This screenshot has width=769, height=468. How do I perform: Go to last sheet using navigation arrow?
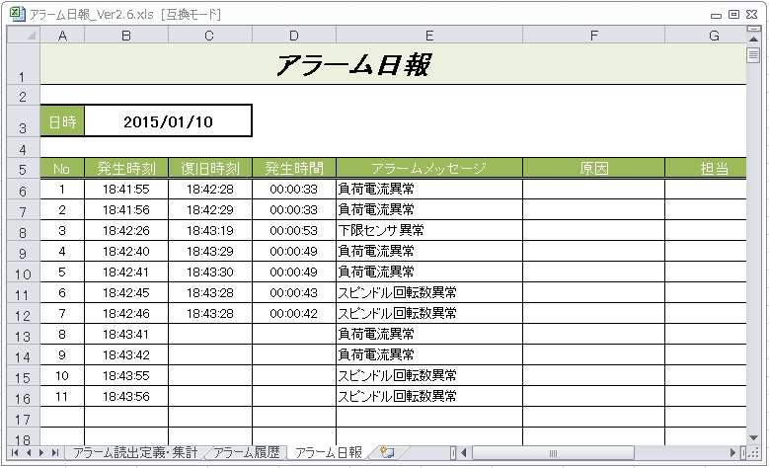(55, 452)
